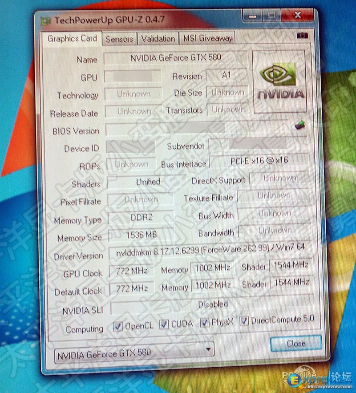
Task: Click the DirectX Support field
Action: coord(279,178)
